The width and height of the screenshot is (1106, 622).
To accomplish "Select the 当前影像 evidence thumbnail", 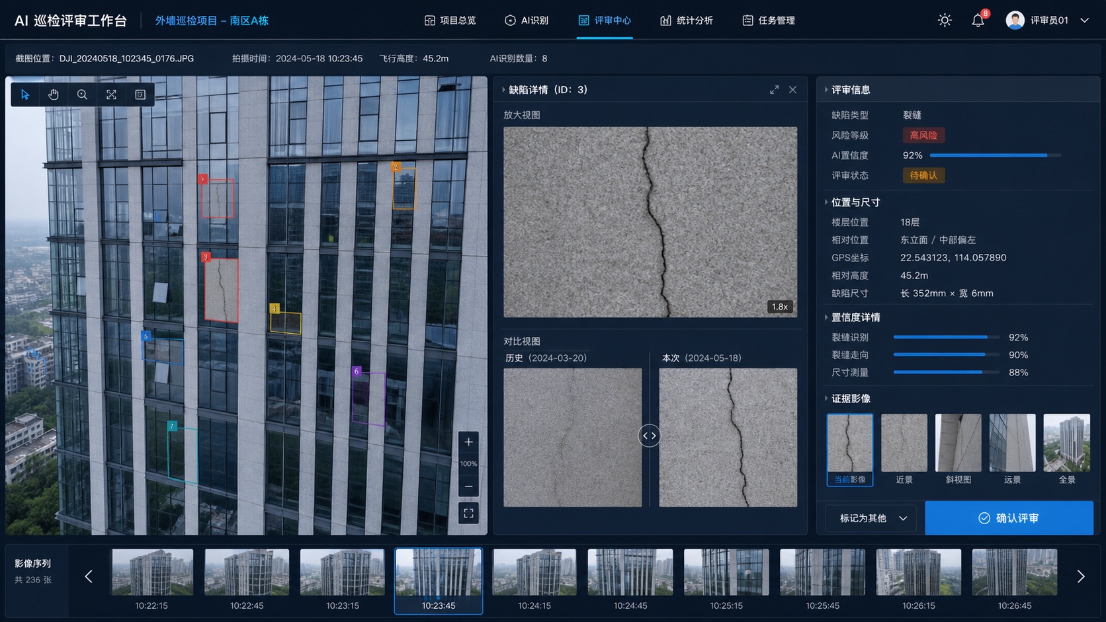I will coord(850,449).
